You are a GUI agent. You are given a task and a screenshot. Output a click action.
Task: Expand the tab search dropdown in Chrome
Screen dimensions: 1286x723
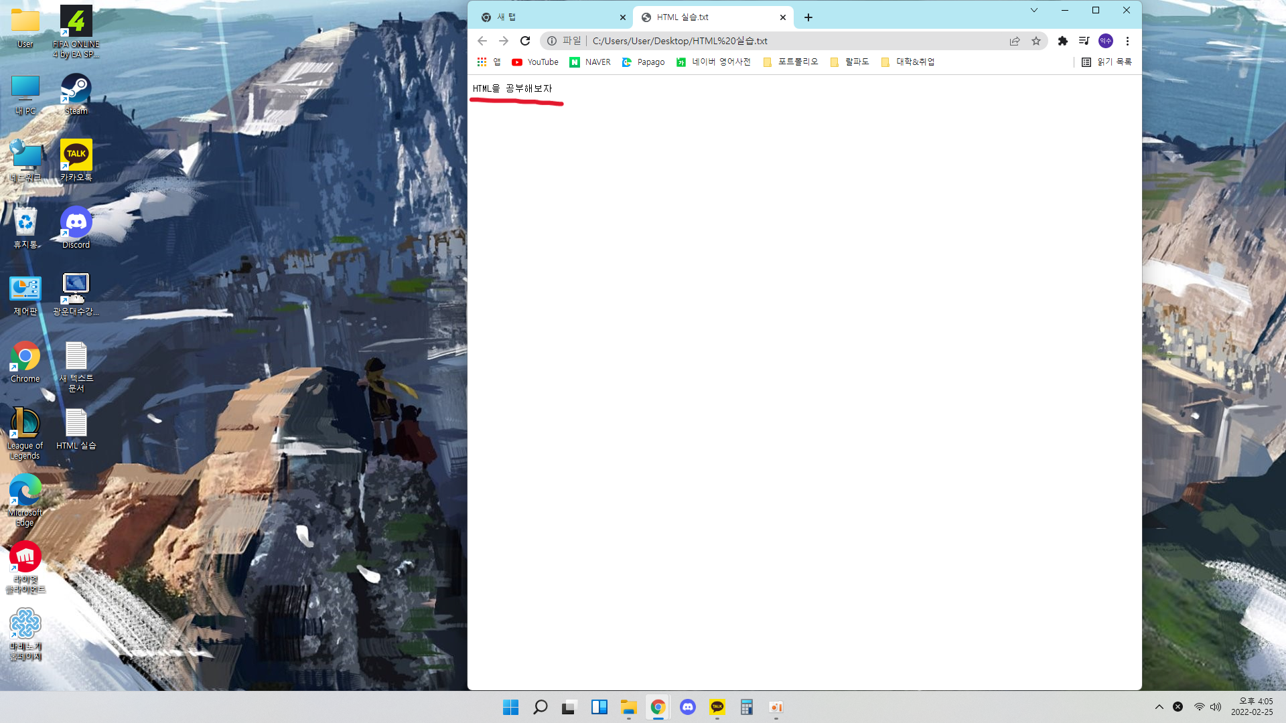(x=1034, y=10)
